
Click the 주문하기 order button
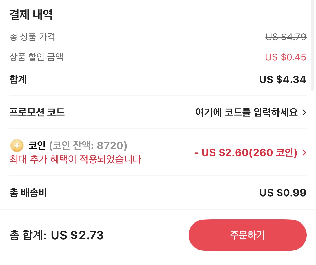[x=247, y=235]
